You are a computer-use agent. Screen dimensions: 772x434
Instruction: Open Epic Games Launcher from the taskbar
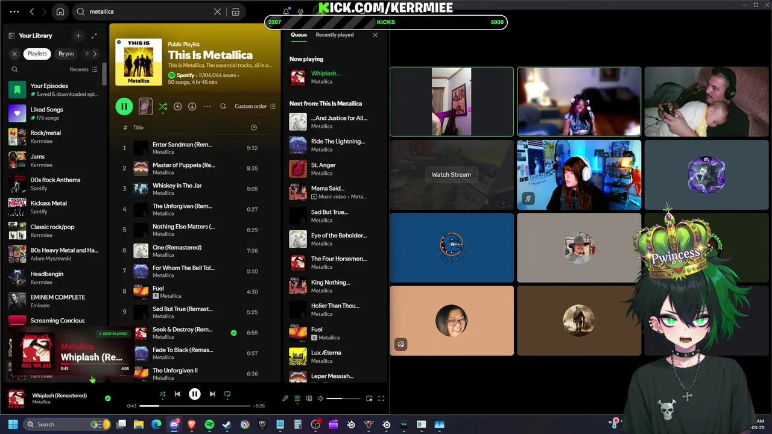(x=262, y=424)
